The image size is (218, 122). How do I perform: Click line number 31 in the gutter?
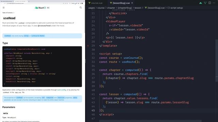point(93,54)
